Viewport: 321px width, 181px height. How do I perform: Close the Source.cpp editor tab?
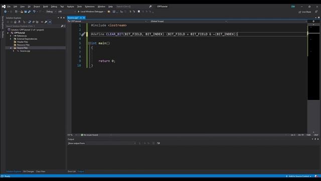84,18
